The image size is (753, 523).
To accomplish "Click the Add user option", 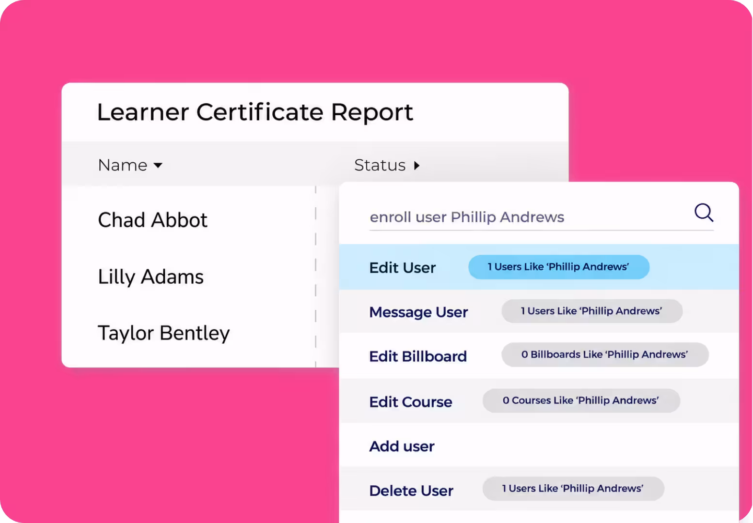I will [539, 446].
